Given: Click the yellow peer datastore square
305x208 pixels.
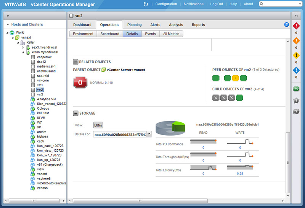Looking at the screenshot, I should [x=235, y=78].
